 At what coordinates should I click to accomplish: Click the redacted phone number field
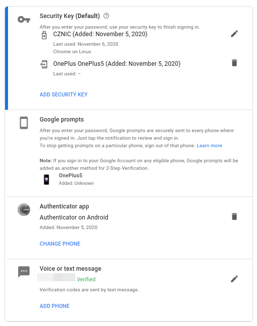[x=56, y=277]
